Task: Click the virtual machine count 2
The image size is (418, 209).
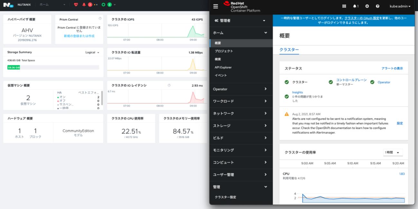Action: pyautogui.click(x=28, y=98)
